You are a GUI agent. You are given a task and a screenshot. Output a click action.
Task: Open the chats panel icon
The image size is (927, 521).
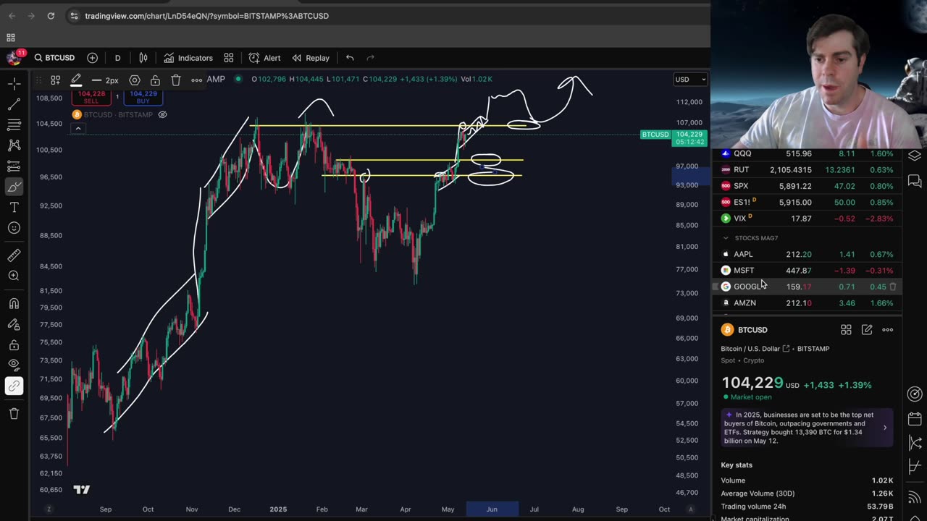915,181
